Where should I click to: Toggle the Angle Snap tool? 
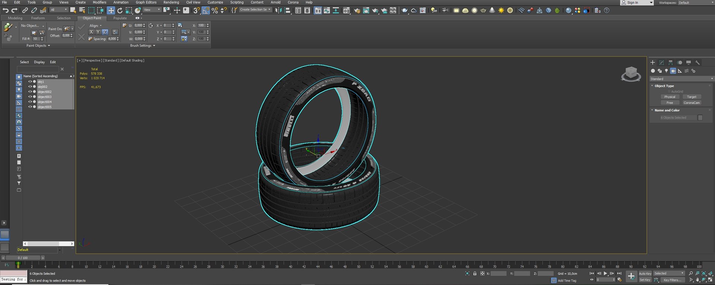(206, 10)
